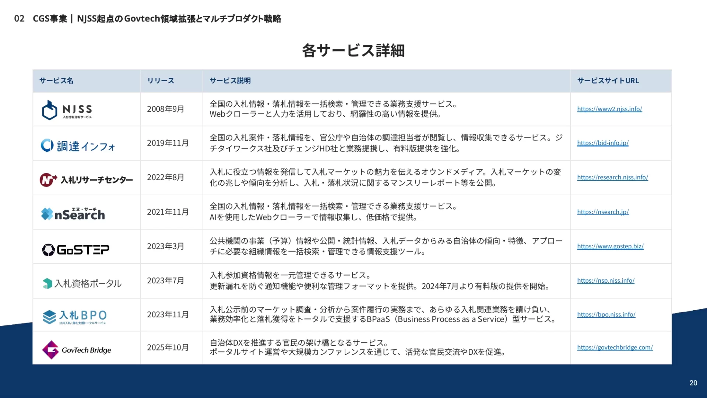
Task: Click the page number 20
Action: [x=693, y=383]
